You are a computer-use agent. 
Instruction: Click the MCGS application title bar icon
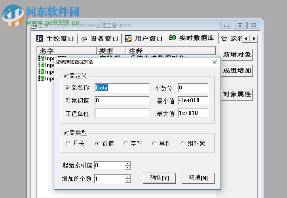coord(34,26)
